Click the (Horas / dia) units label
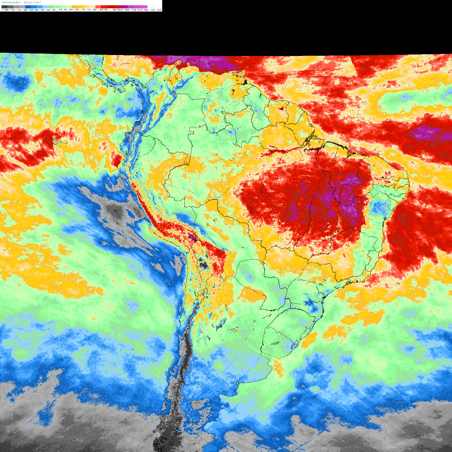The width and height of the screenshot is (452, 452). pos(32,2)
